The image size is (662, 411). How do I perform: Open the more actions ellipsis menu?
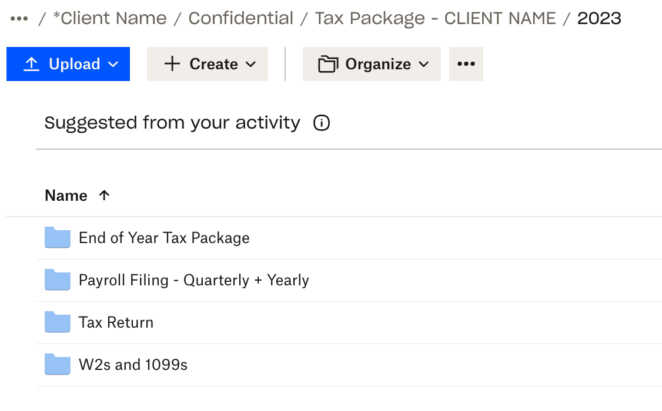point(466,63)
